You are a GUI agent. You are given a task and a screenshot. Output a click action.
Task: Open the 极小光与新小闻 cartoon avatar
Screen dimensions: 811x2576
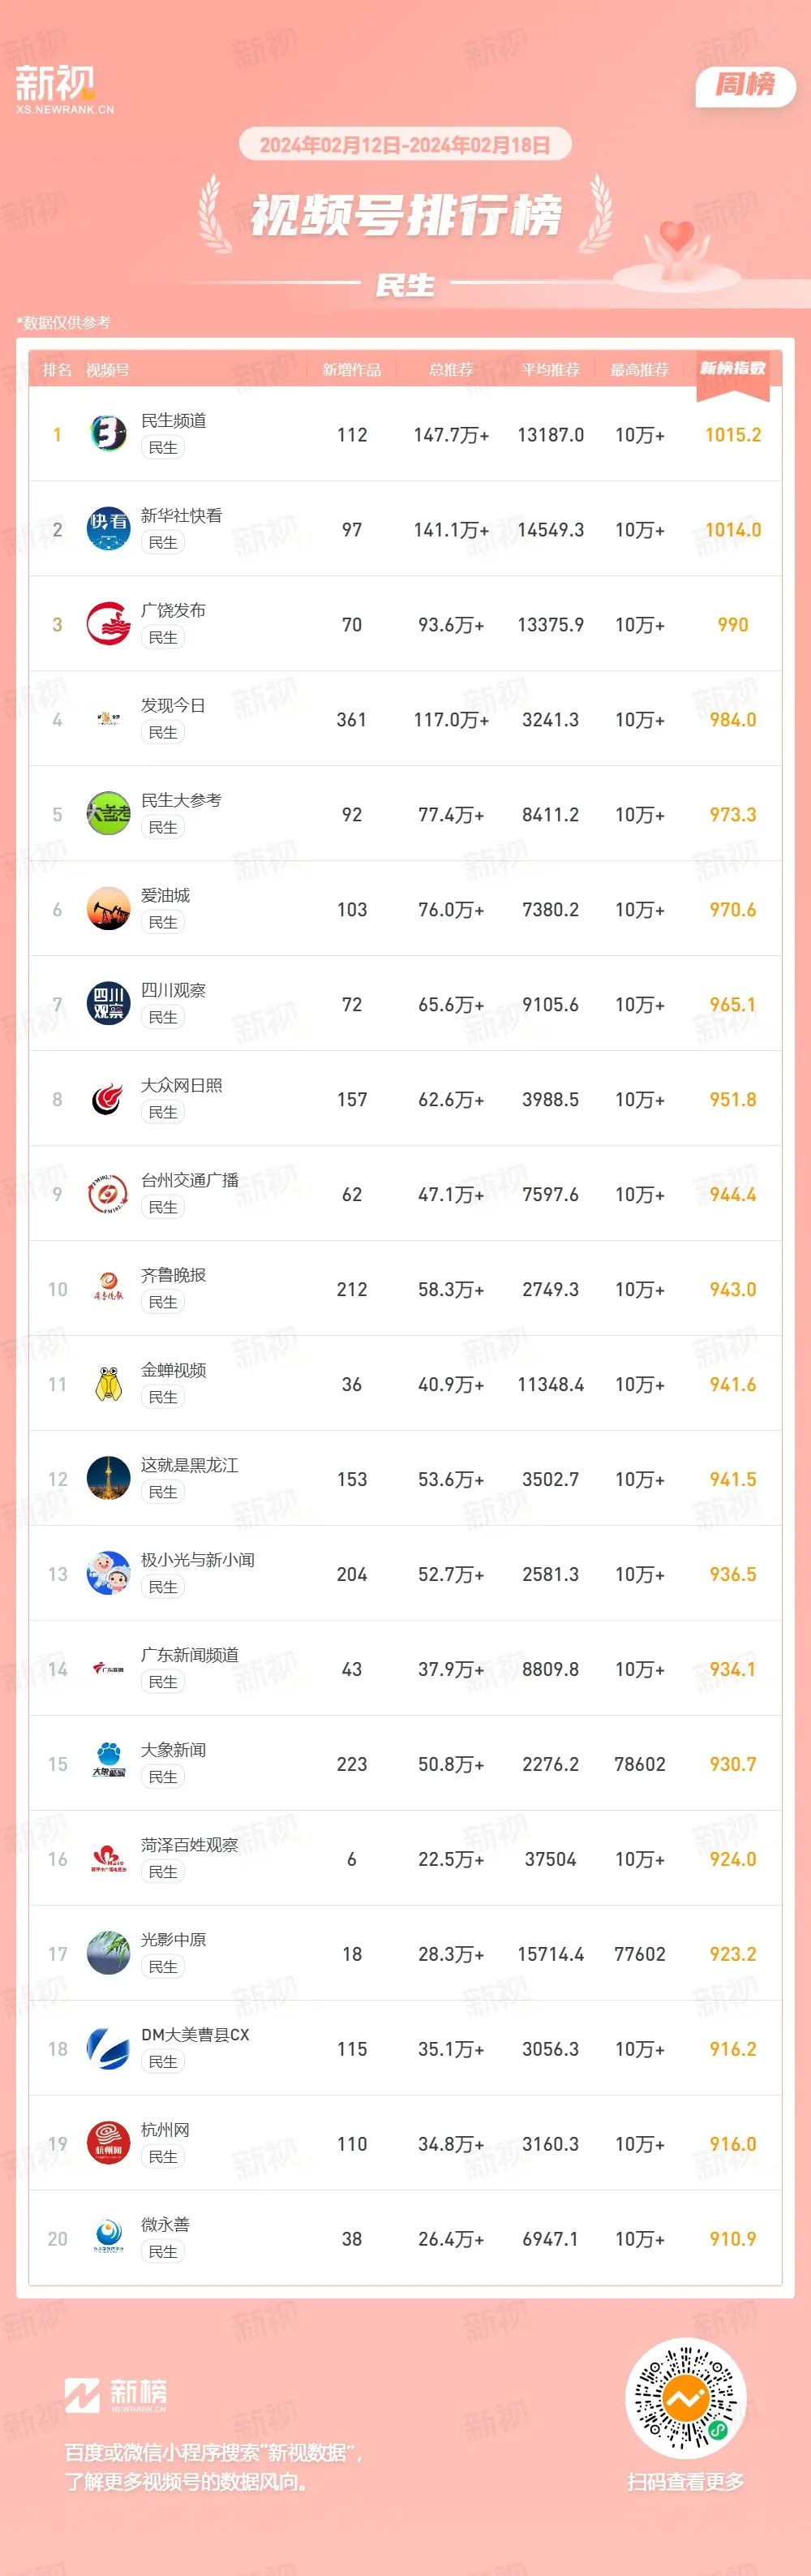(108, 1573)
